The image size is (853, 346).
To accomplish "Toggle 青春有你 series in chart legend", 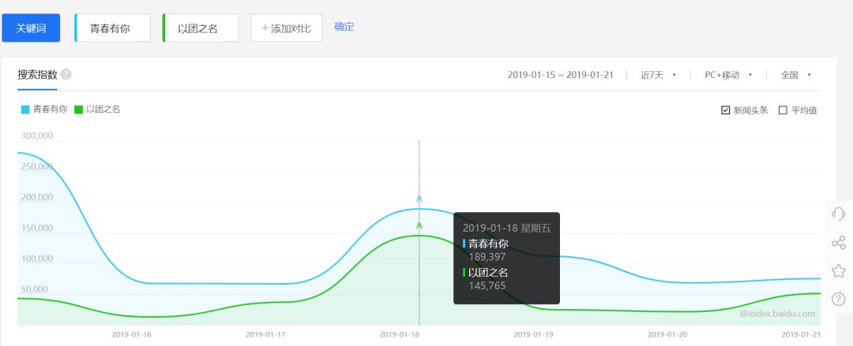I will 44,110.
